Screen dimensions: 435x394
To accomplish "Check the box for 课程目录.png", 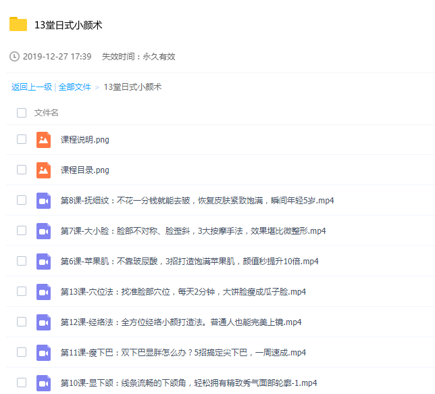I will tap(22, 170).
